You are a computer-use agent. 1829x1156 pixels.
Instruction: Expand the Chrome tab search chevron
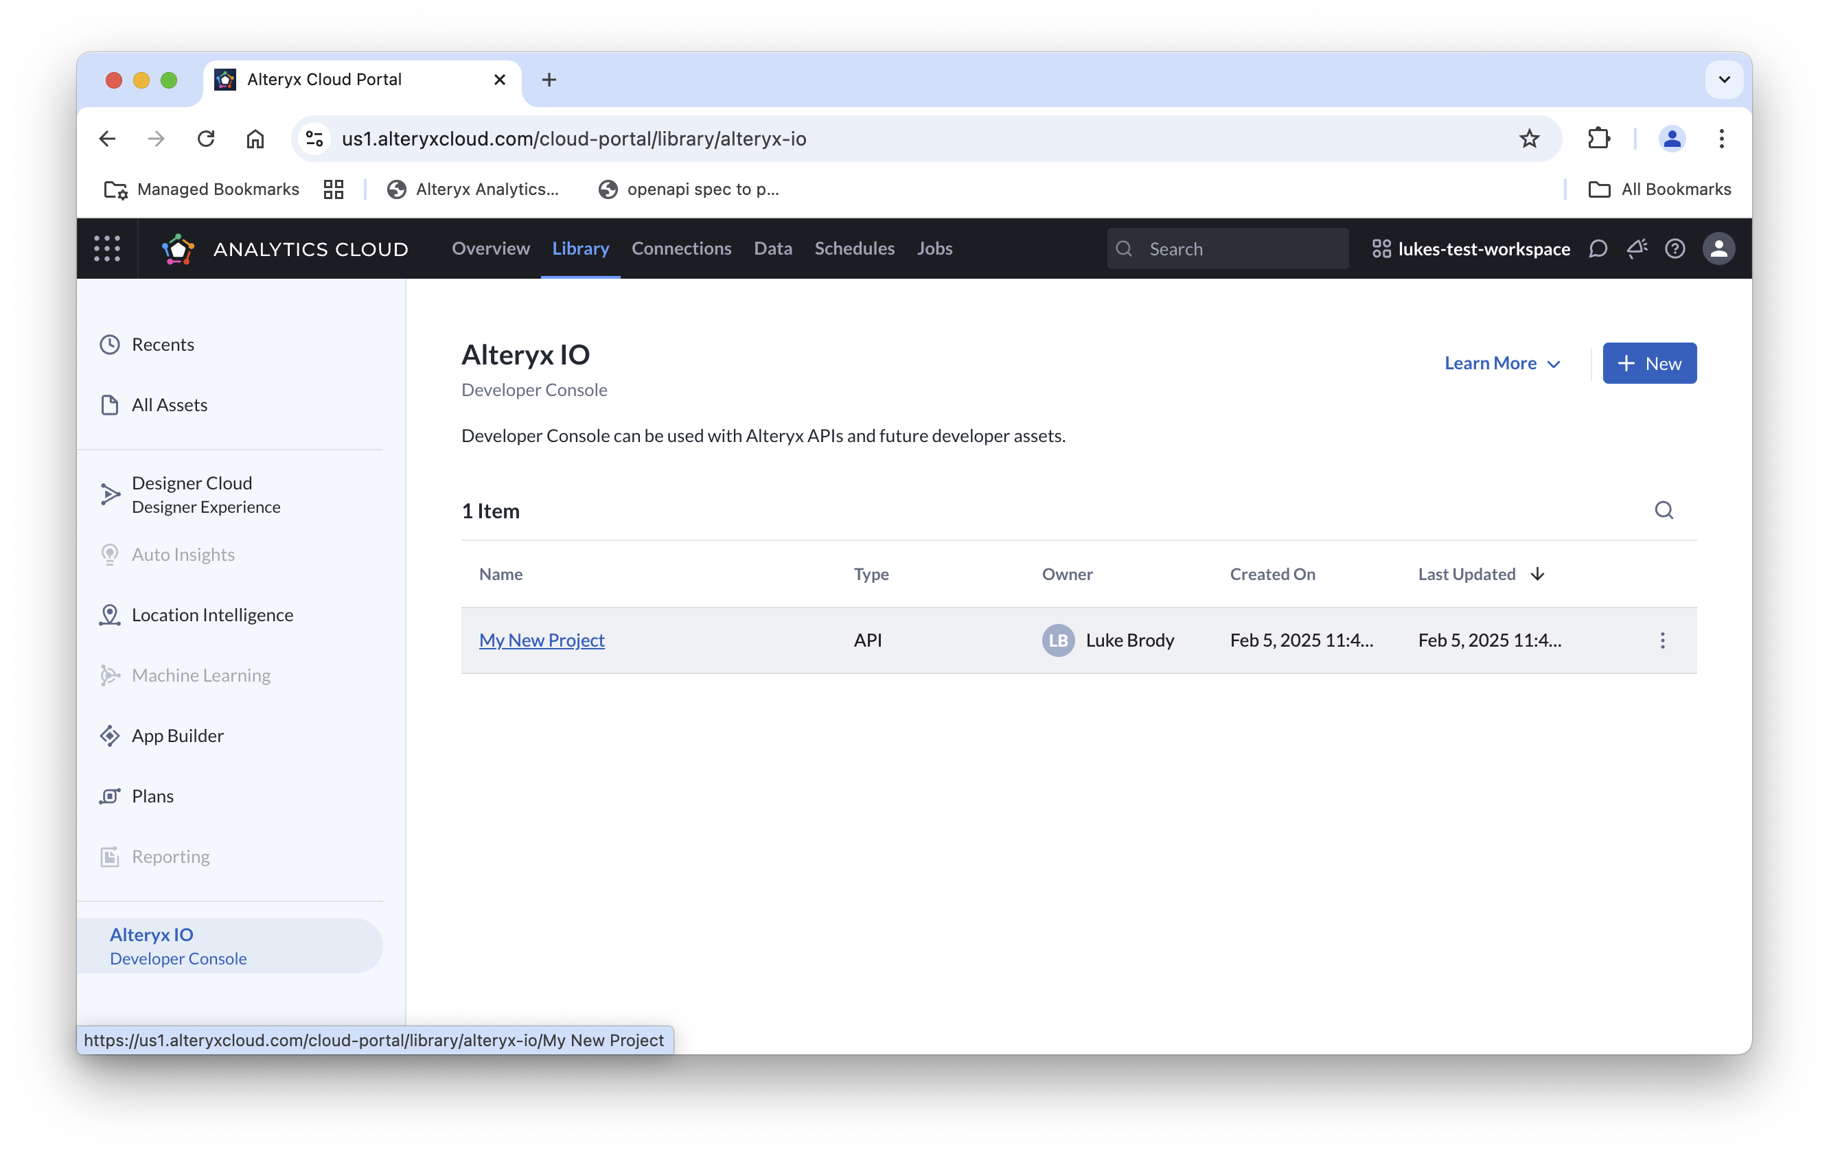click(x=1724, y=79)
